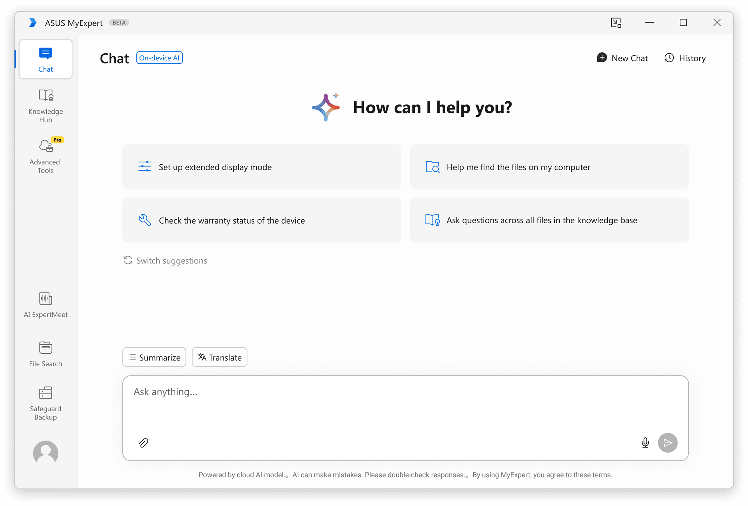Refresh with Switch suggestions
The image size is (748, 506).
click(165, 261)
